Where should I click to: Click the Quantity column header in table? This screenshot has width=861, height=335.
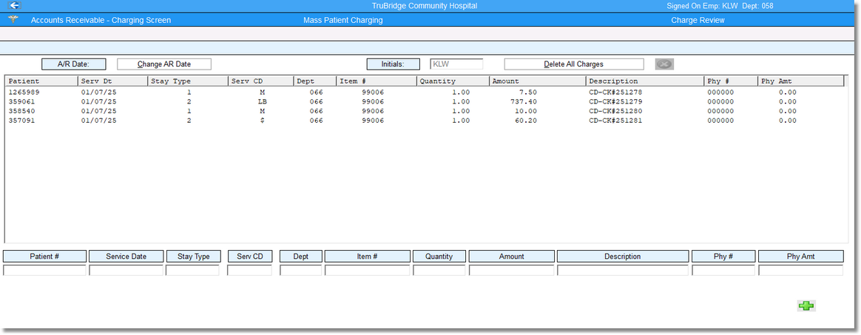[x=453, y=81]
